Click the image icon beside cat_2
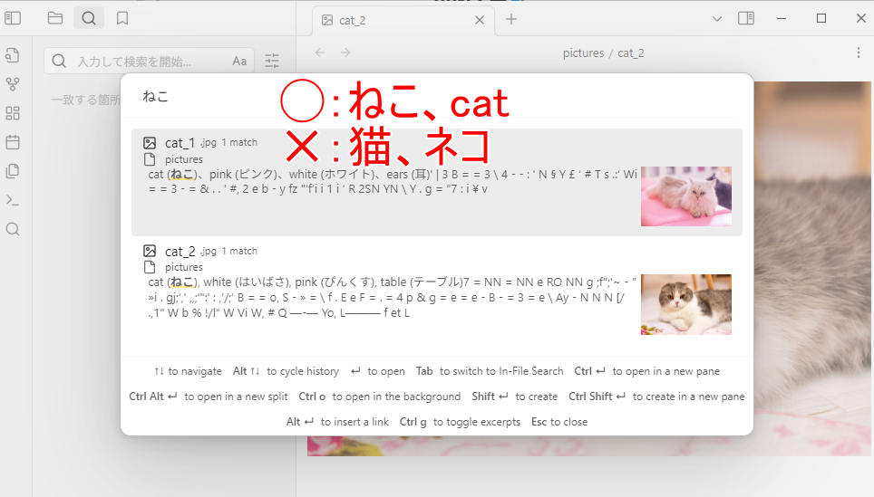874x497 pixels. click(x=150, y=251)
